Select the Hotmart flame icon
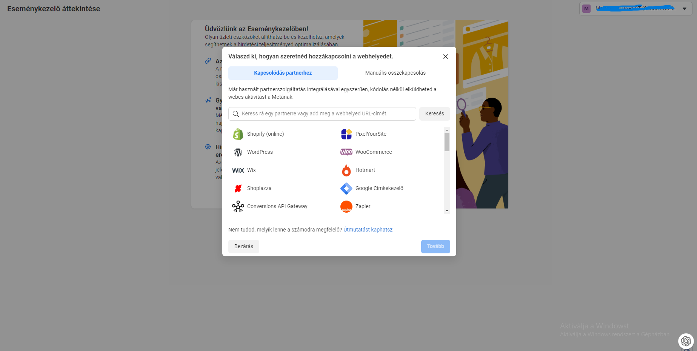The height and width of the screenshot is (351, 697). point(346,170)
